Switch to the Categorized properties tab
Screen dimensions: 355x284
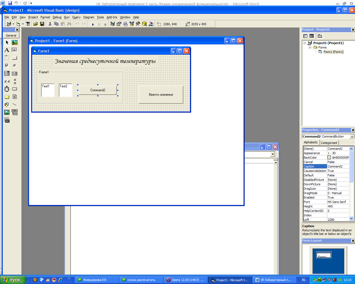pos(329,143)
